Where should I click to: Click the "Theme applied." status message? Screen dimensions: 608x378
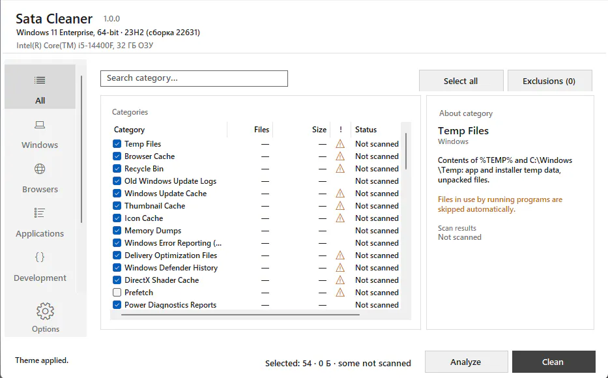pyautogui.click(x=42, y=360)
